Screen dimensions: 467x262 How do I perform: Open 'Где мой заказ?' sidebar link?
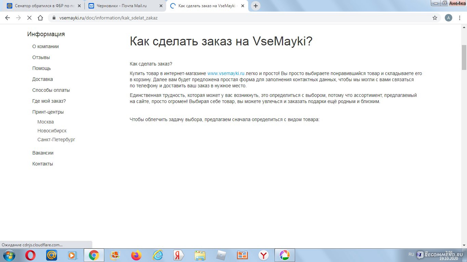coord(49,101)
